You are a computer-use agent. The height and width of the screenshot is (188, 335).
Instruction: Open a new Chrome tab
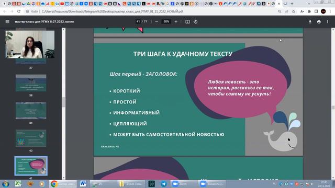[x=292, y=4]
